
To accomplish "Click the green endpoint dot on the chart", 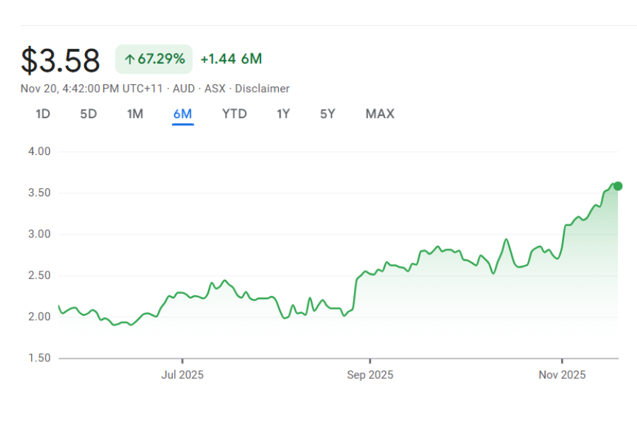I will tap(618, 186).
